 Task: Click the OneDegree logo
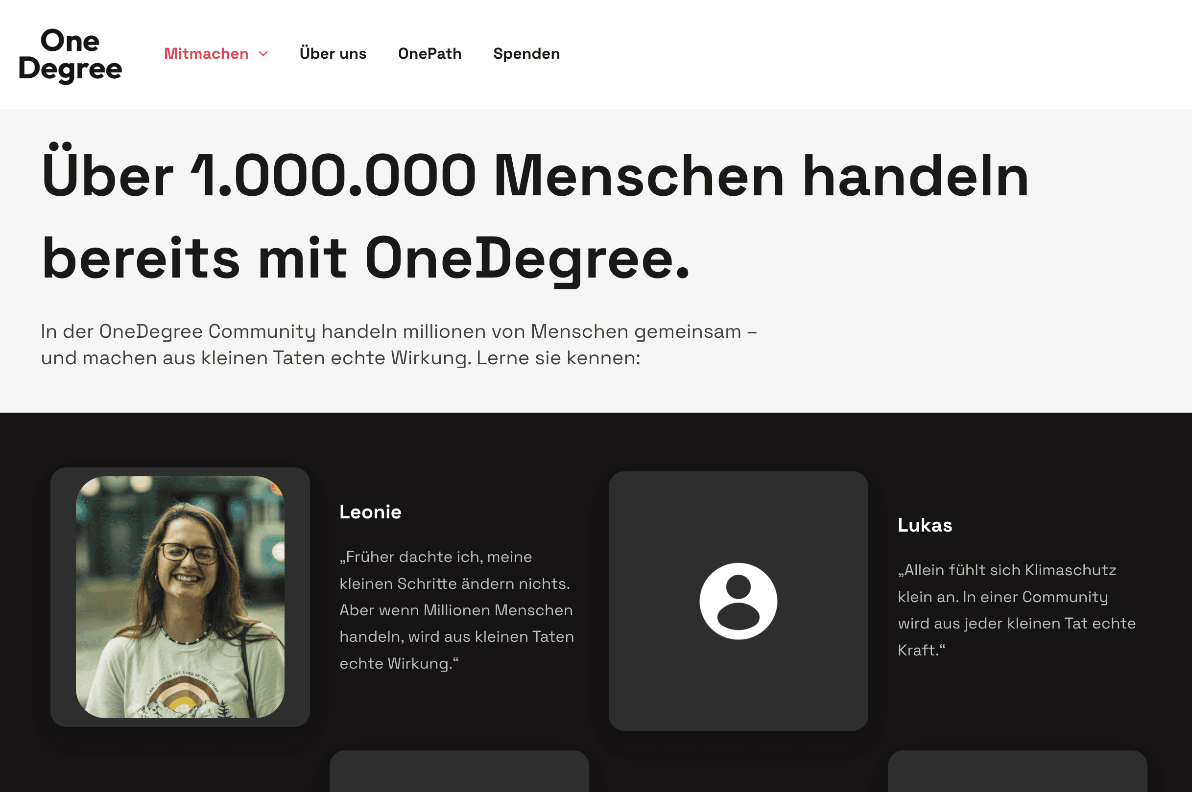[x=70, y=54]
